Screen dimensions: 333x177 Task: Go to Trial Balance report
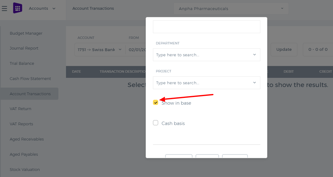[22, 63]
